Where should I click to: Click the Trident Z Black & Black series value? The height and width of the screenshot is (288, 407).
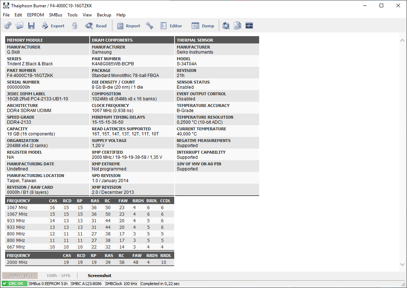pos(30,64)
